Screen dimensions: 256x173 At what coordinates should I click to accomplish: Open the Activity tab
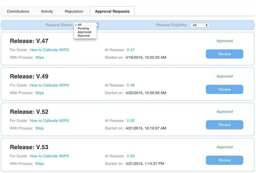tap(47, 11)
